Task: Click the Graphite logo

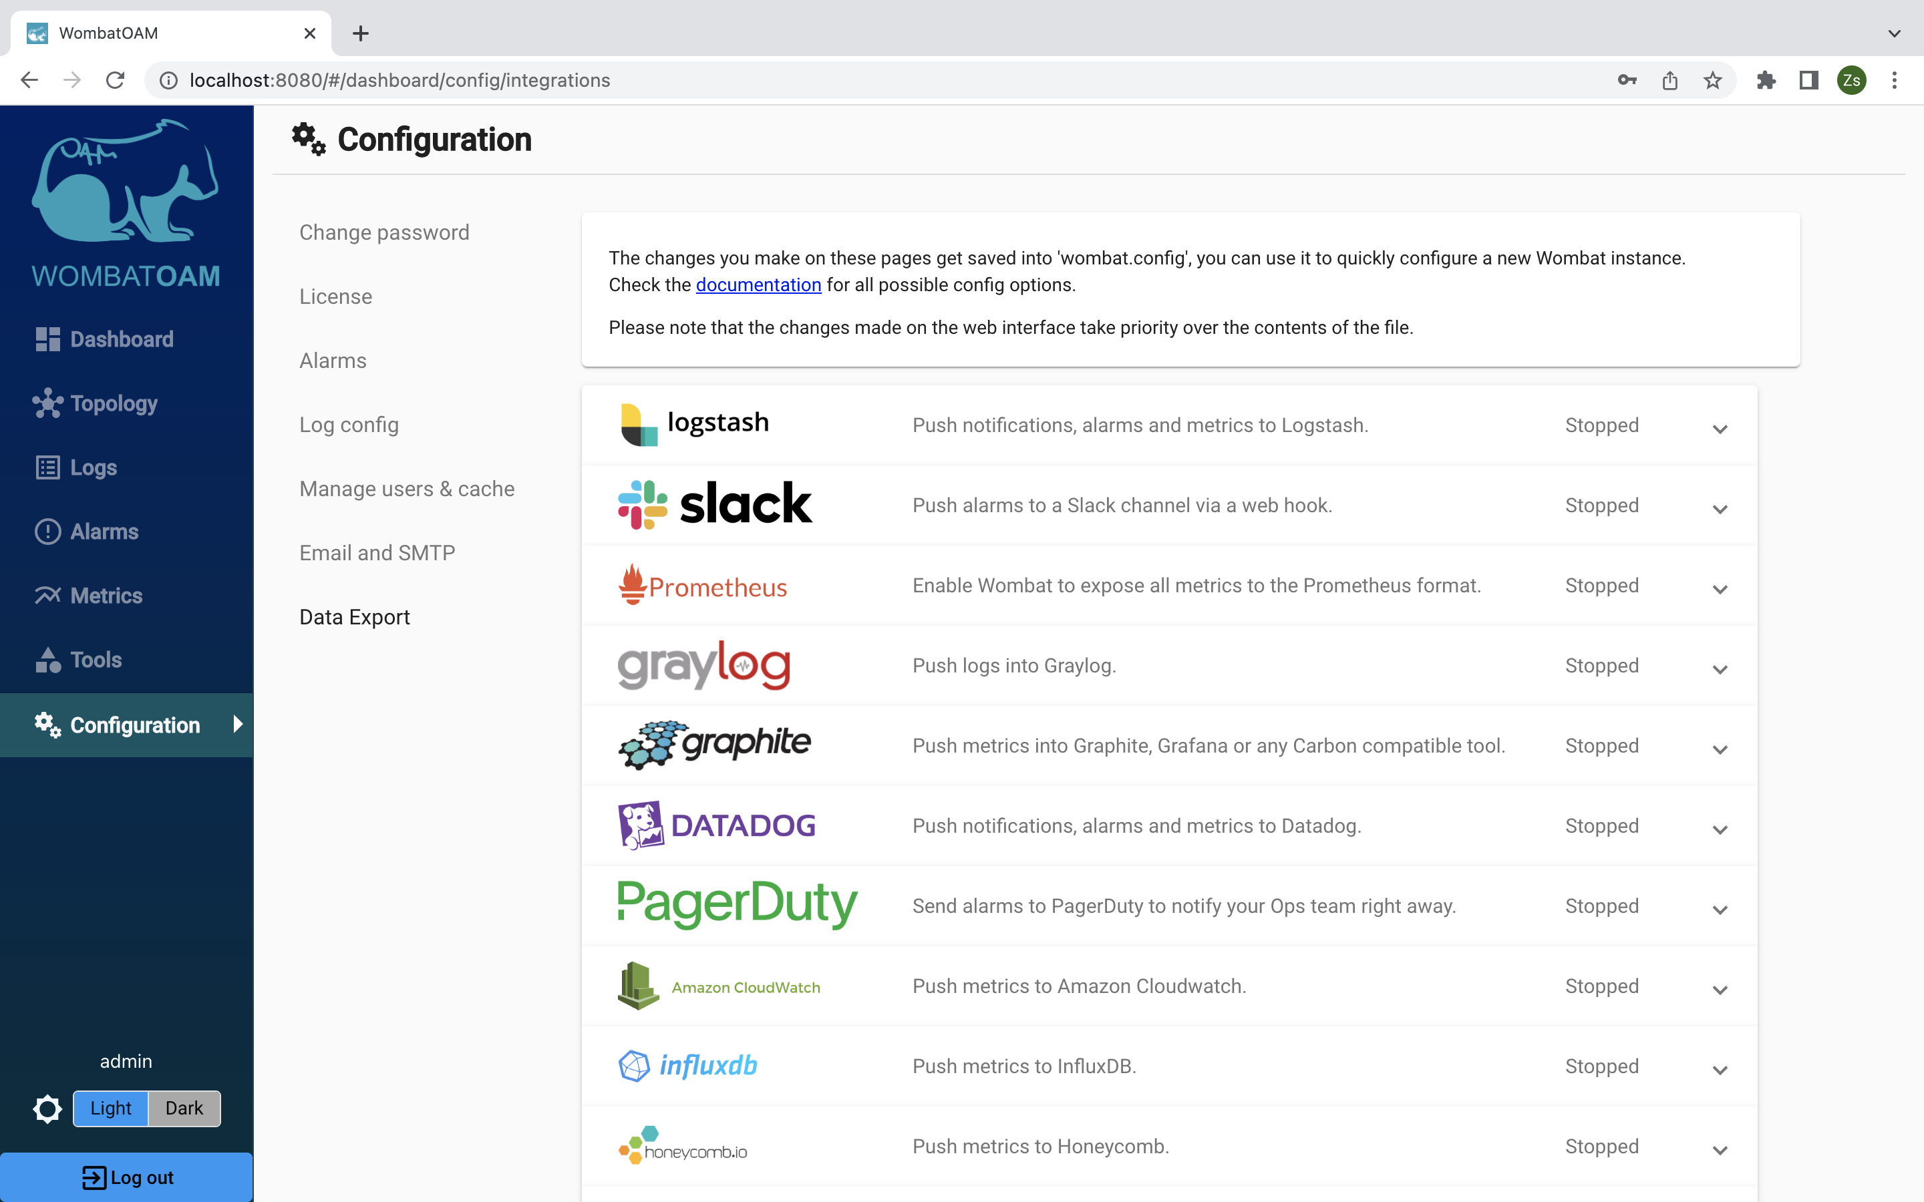Action: 714,745
